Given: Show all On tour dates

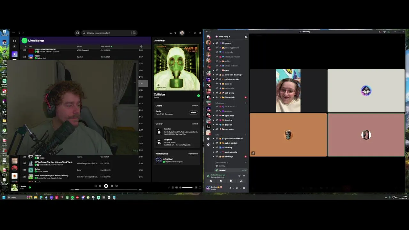Looking at the screenshot, I should 195,124.
